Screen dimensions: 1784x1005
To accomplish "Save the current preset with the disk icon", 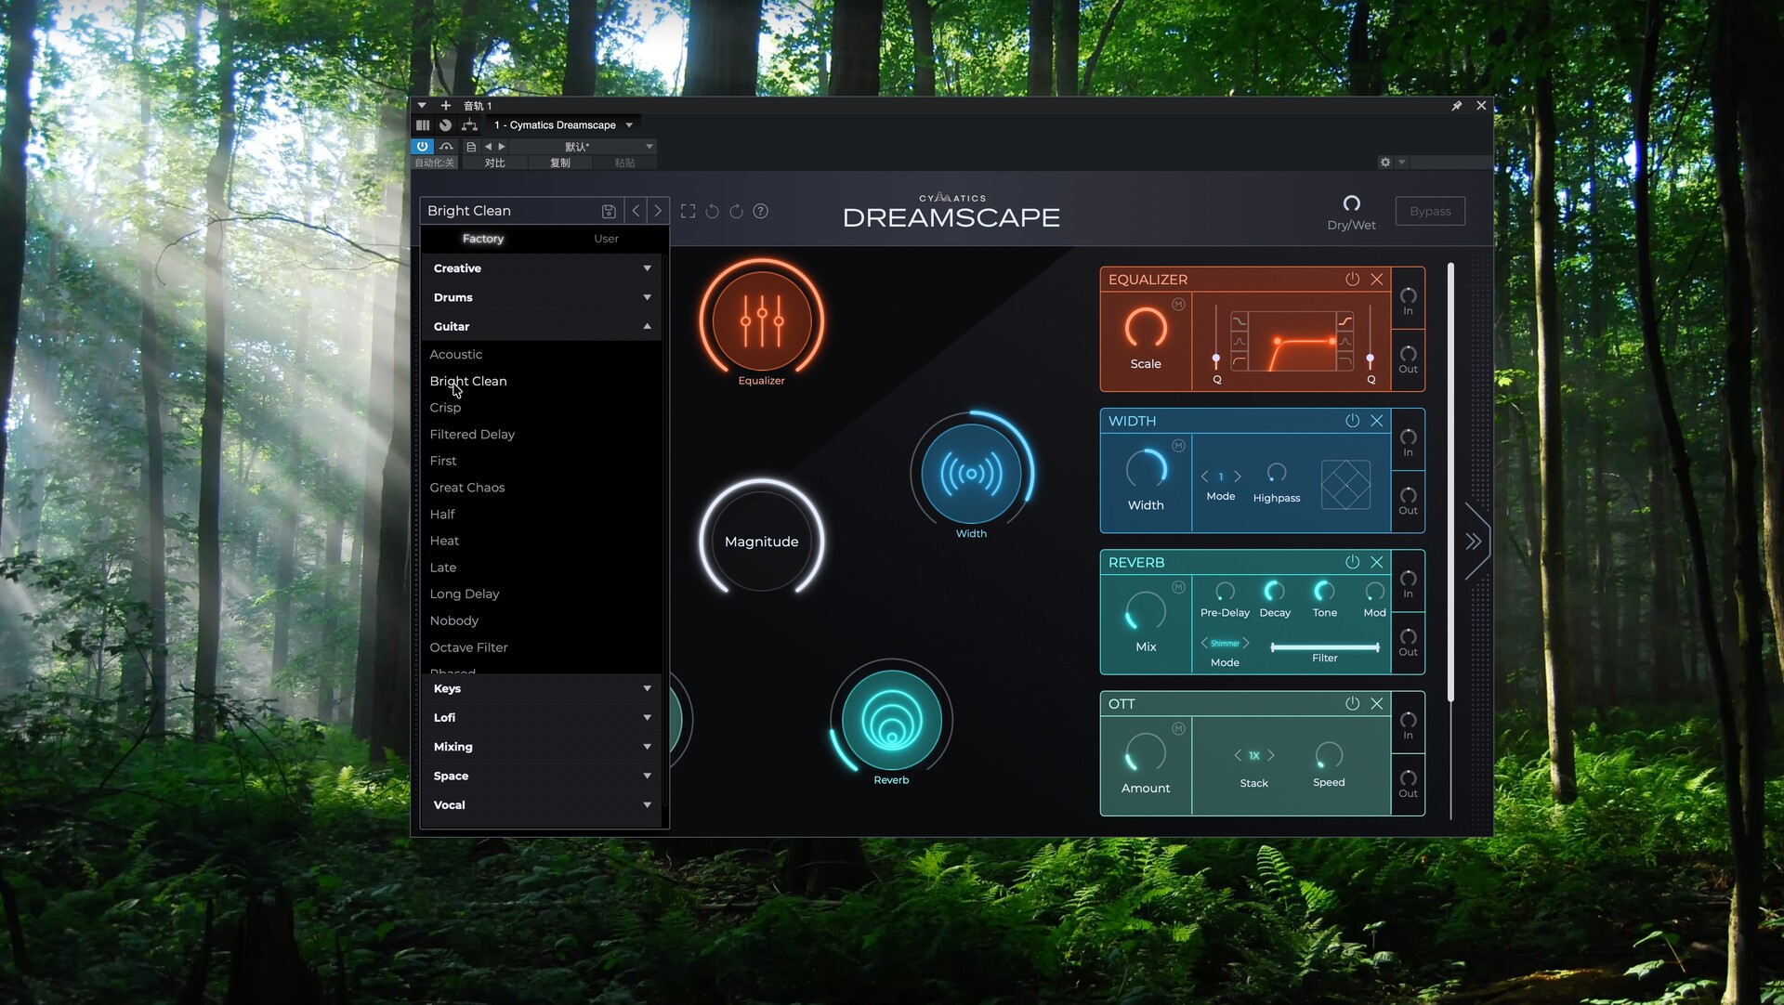I will pos(609,211).
